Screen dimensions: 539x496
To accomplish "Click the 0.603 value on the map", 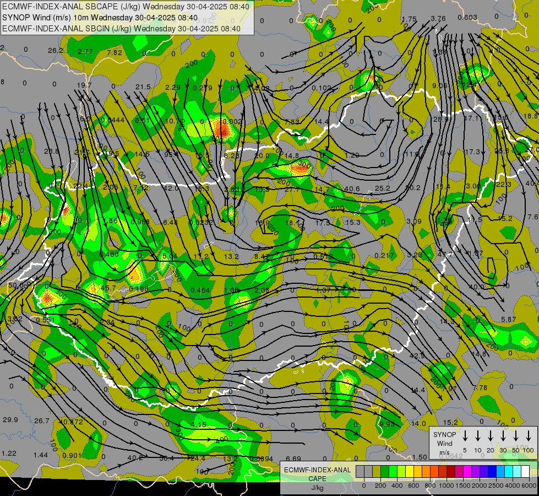I will [467, 17].
